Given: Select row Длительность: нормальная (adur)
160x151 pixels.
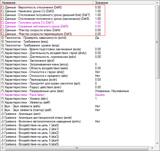Looking at the screenshot, I should (77, 57).
